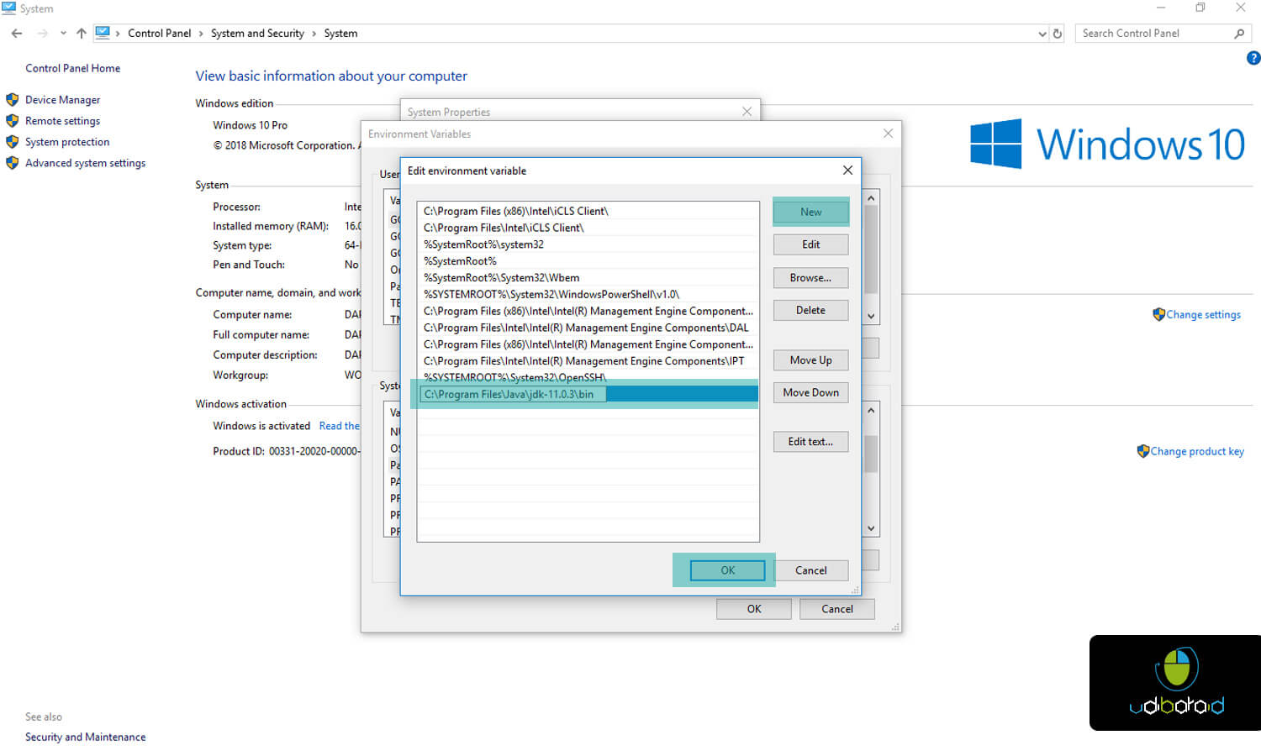Select the Java jdk-11.0.3\bin path entry
The width and height of the screenshot is (1261, 756).
588,394
